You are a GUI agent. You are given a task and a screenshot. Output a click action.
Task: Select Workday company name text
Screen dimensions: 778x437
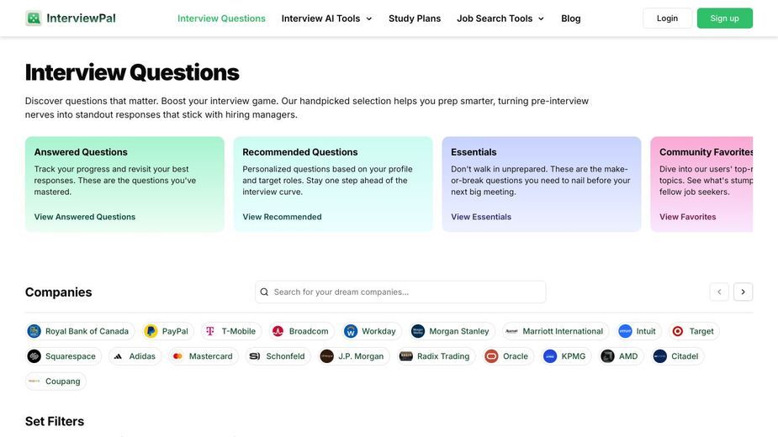[378, 331]
